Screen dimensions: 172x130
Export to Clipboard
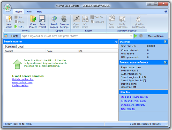coord(98,22)
